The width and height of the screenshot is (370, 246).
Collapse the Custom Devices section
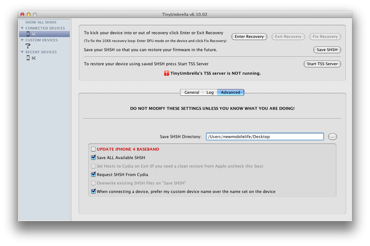[x=22, y=40]
